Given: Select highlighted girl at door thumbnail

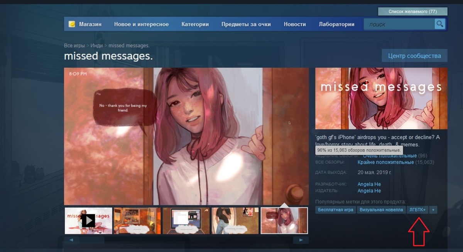Looking at the screenshot, I should pos(284,221).
